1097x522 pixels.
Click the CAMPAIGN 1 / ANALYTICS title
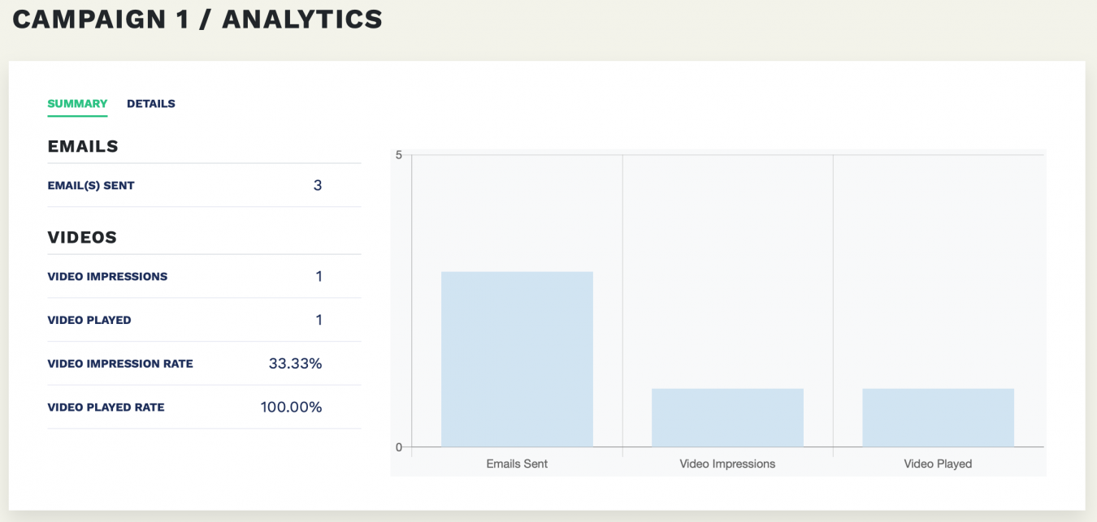coord(195,19)
